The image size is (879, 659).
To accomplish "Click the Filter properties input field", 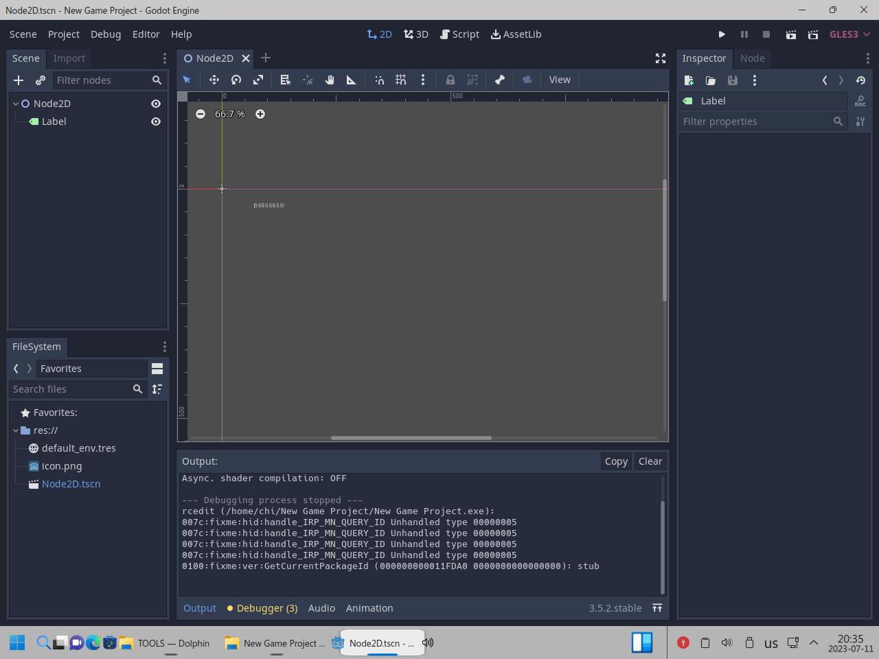I will [755, 122].
